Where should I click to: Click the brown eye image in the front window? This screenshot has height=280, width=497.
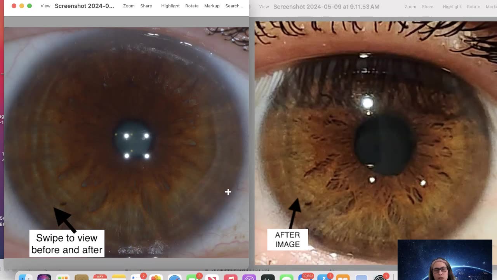126,143
